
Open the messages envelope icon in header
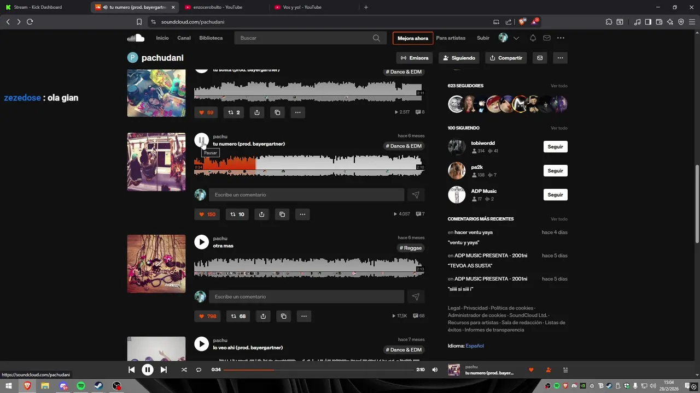pos(546,38)
